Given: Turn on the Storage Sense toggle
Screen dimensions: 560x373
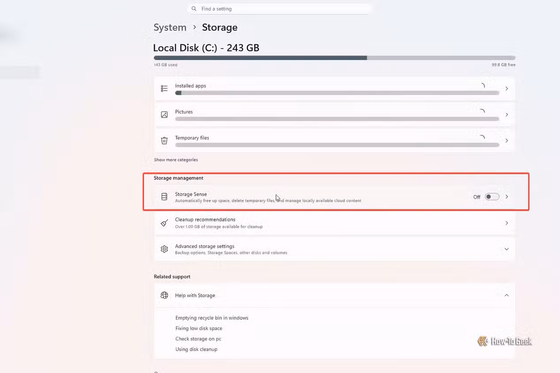Looking at the screenshot, I should pos(492,197).
